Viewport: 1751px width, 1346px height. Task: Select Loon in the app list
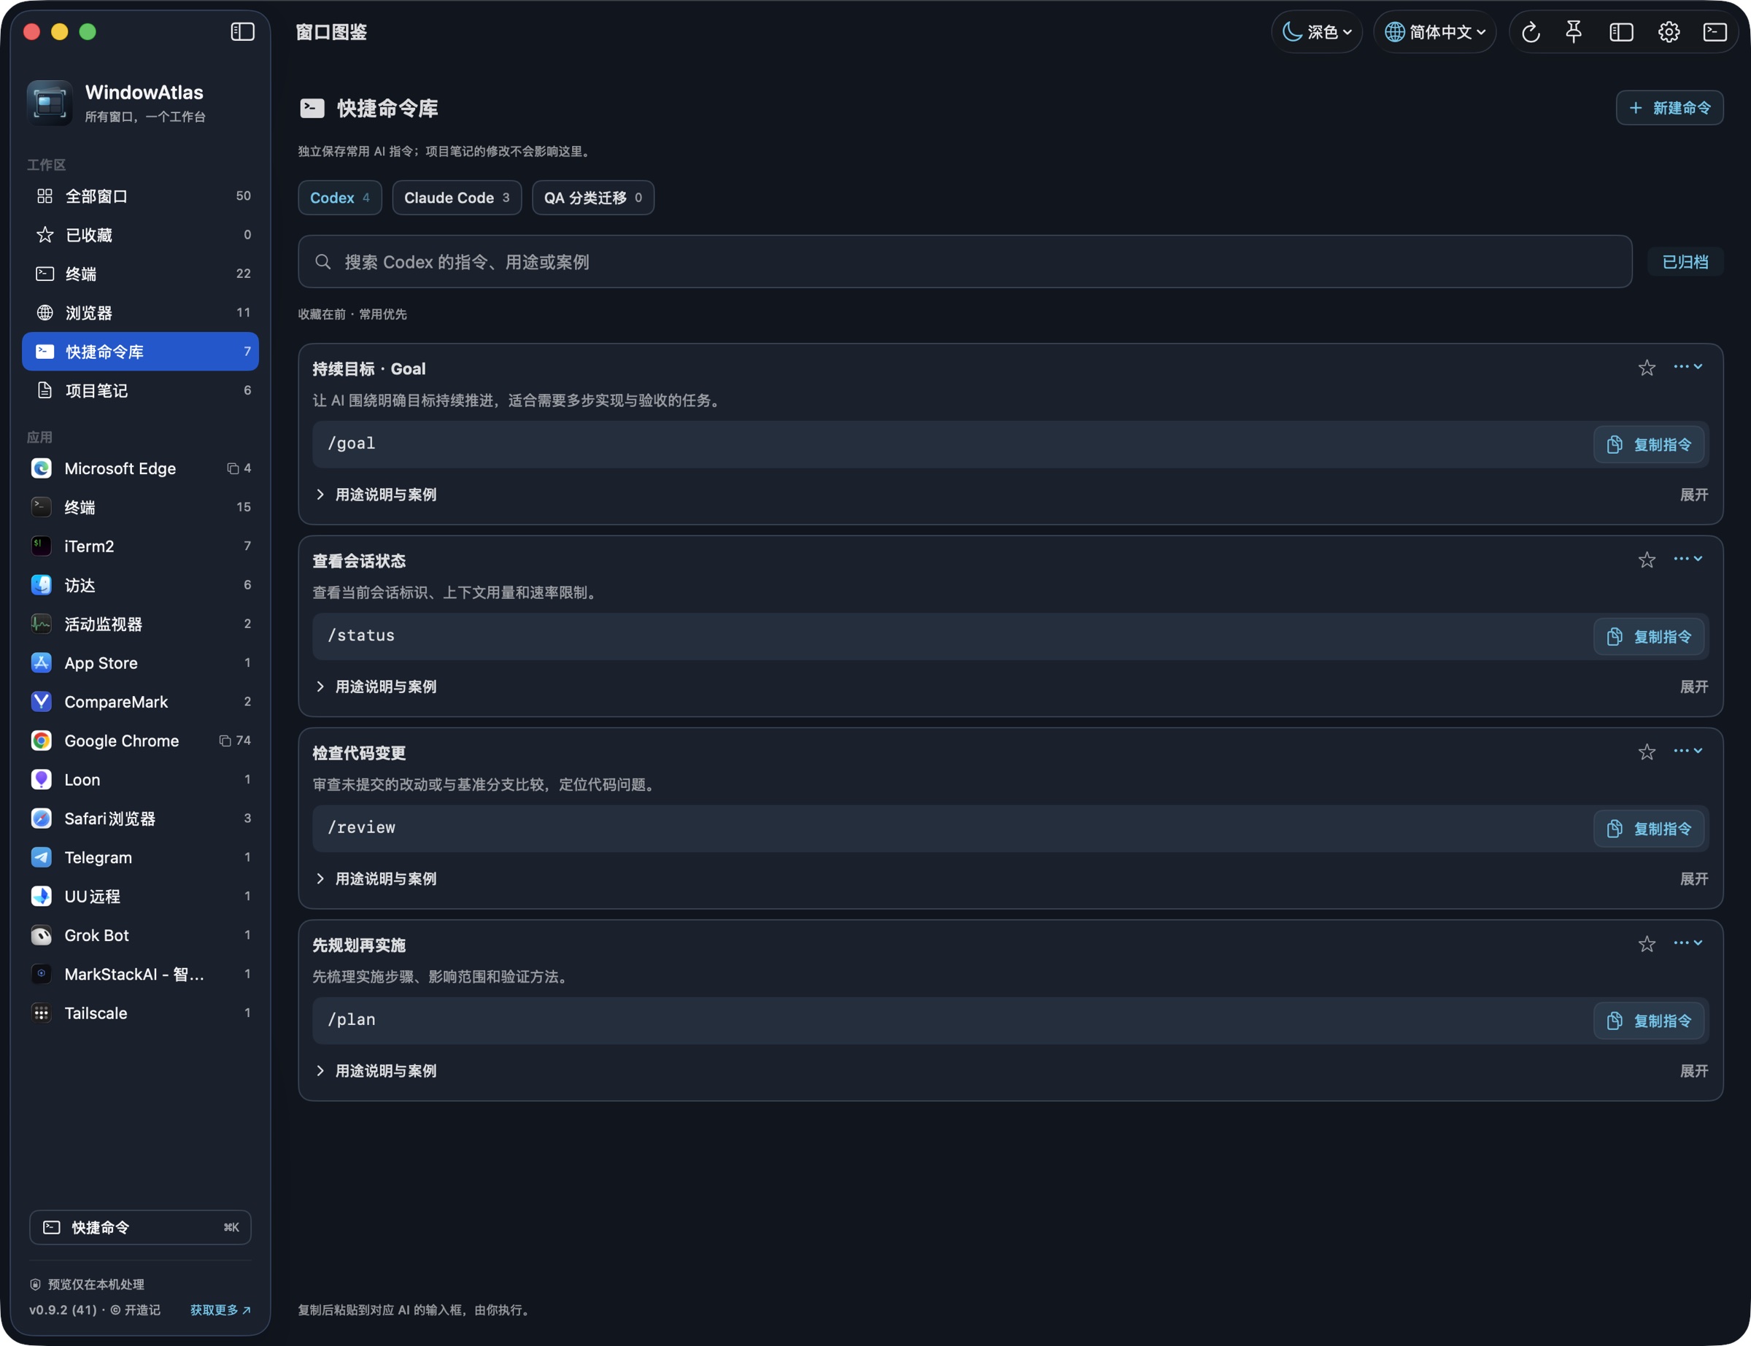(140, 780)
